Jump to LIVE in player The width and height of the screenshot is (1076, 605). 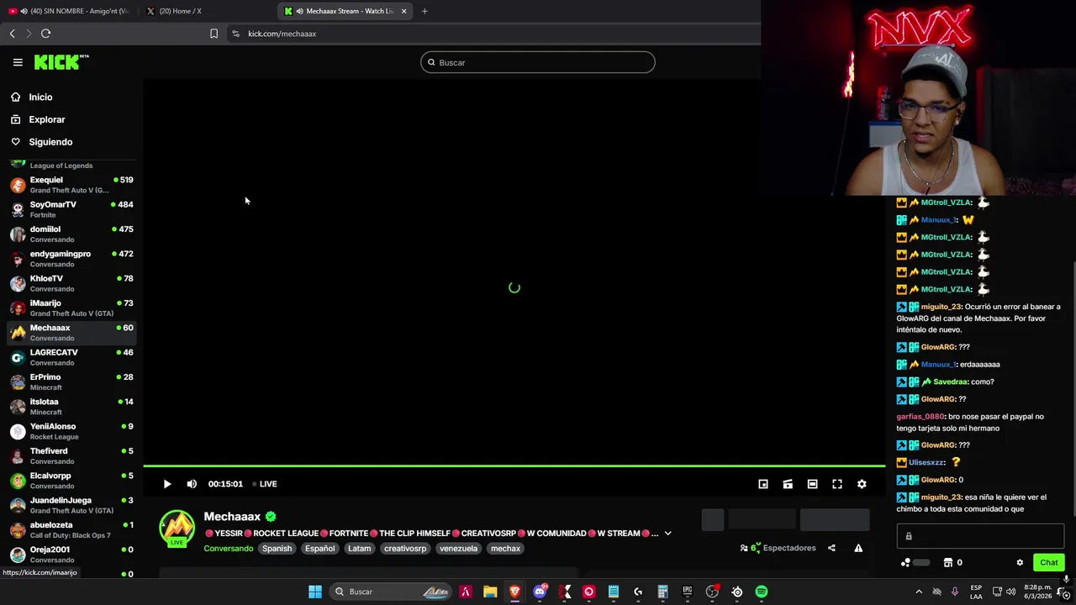(x=265, y=484)
